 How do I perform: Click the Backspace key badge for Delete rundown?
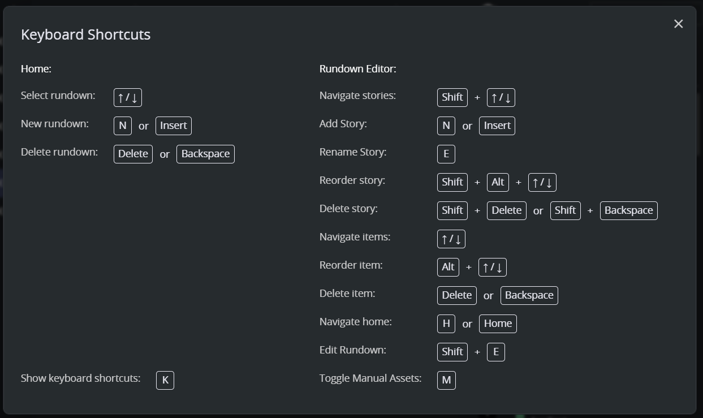pyautogui.click(x=205, y=154)
